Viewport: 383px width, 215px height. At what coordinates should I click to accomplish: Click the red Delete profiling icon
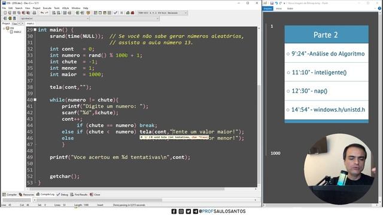(x=132, y=13)
